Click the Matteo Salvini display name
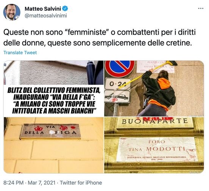Screen dimensions: 209x191 (43, 9)
